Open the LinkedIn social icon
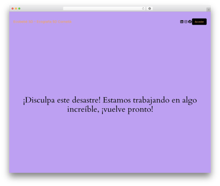The image size is (220, 186). [x=182, y=22]
